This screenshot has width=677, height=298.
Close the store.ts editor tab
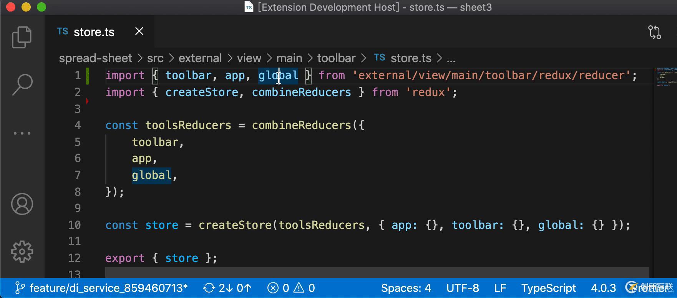point(139,31)
